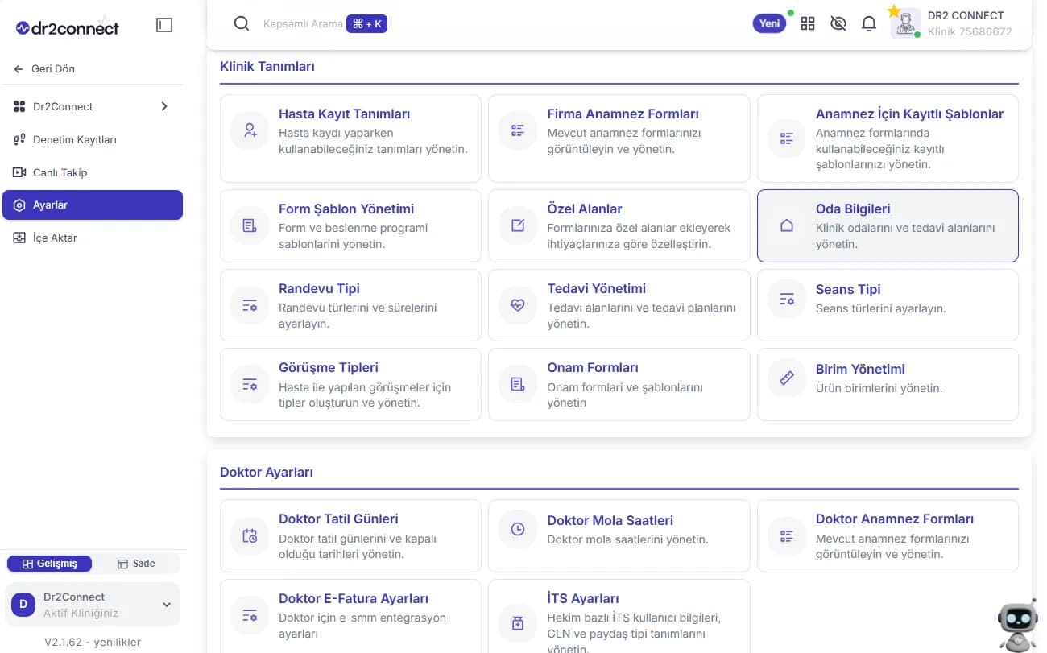Click the Form Şablon Yönetimi document icon
This screenshot has height=653, width=1047.
click(x=250, y=225)
